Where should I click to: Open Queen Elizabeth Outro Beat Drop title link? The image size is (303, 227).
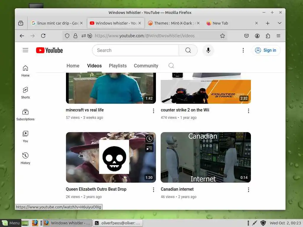[96, 189]
